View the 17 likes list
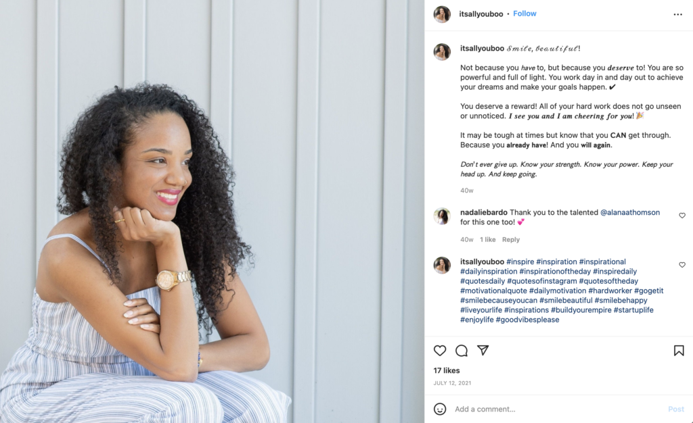This screenshot has width=693, height=423. (447, 370)
